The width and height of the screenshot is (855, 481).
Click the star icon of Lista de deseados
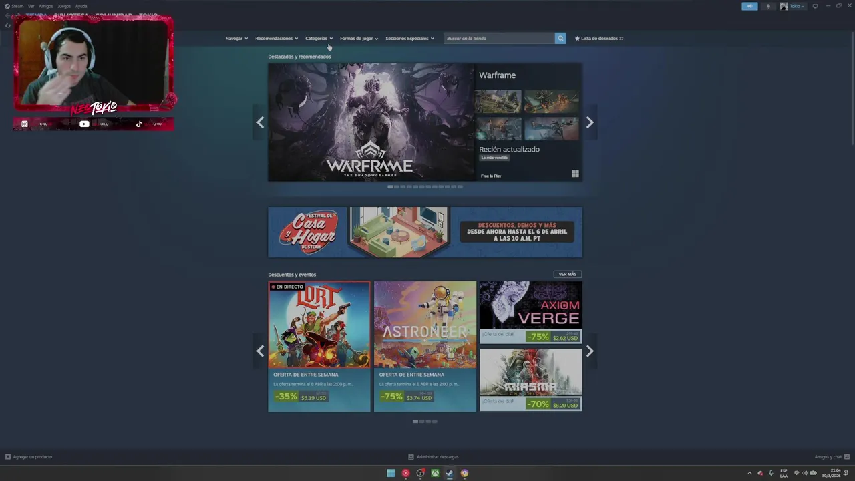coord(577,39)
